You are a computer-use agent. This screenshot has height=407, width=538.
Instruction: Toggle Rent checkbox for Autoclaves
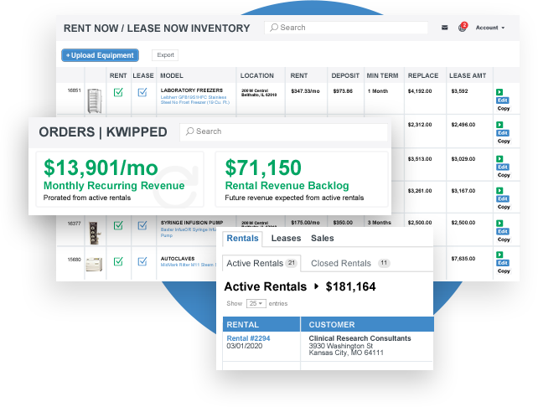[x=118, y=261]
